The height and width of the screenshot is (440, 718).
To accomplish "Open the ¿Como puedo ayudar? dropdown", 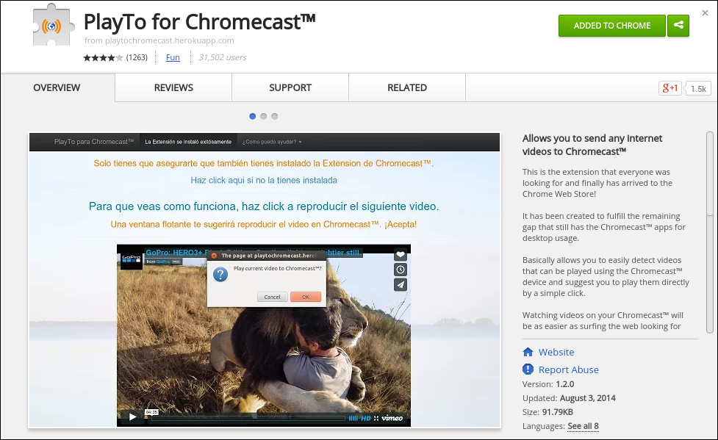I will [272, 142].
